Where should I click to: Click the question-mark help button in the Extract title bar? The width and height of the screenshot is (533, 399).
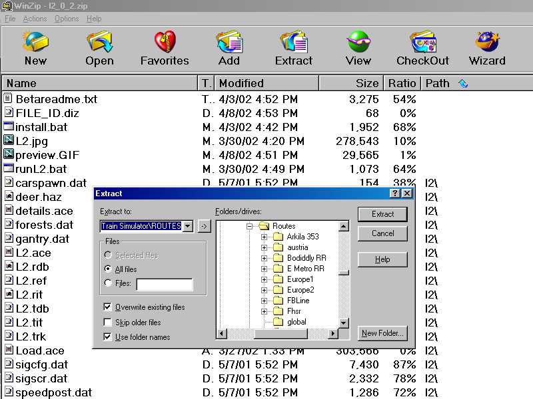394,194
